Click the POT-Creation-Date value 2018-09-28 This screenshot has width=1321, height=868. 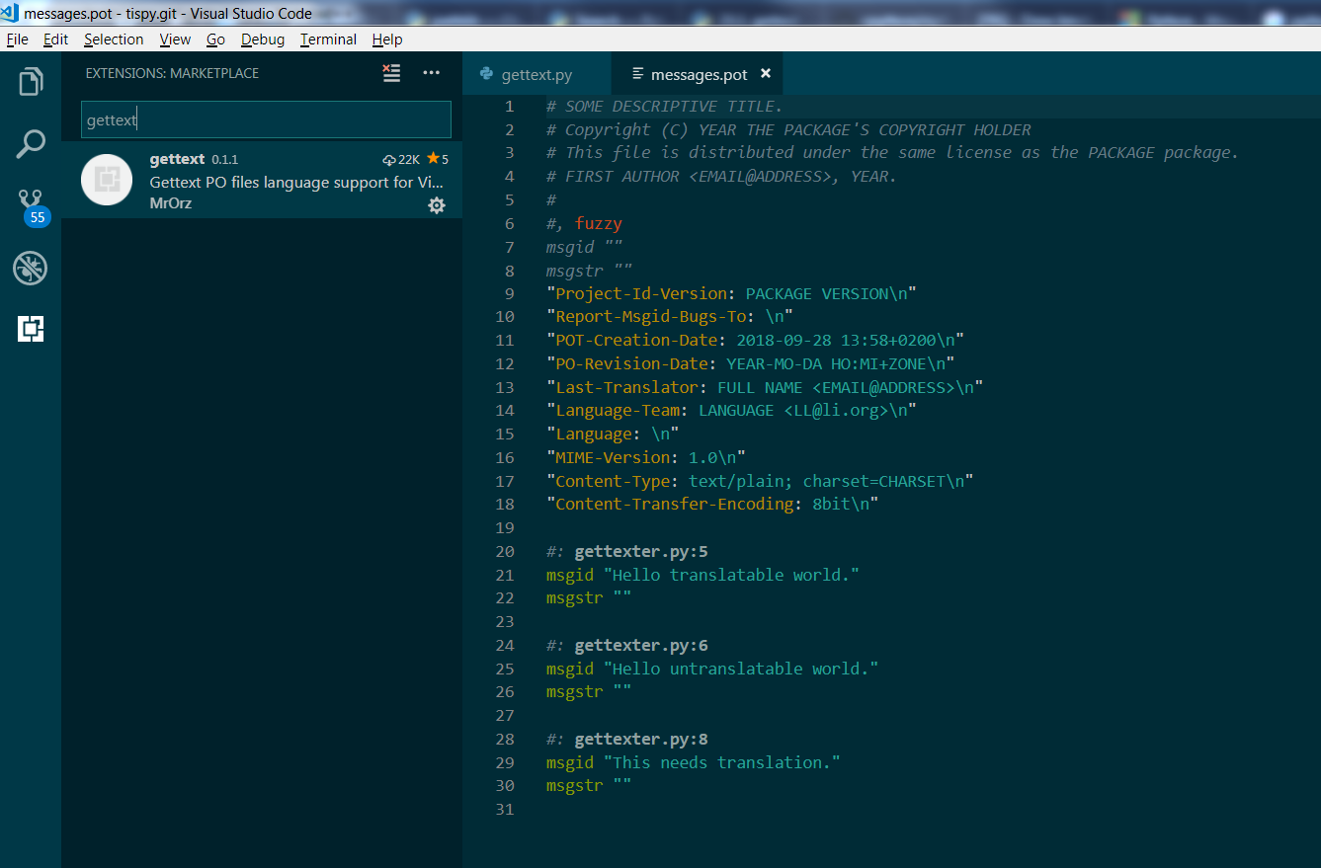click(784, 341)
